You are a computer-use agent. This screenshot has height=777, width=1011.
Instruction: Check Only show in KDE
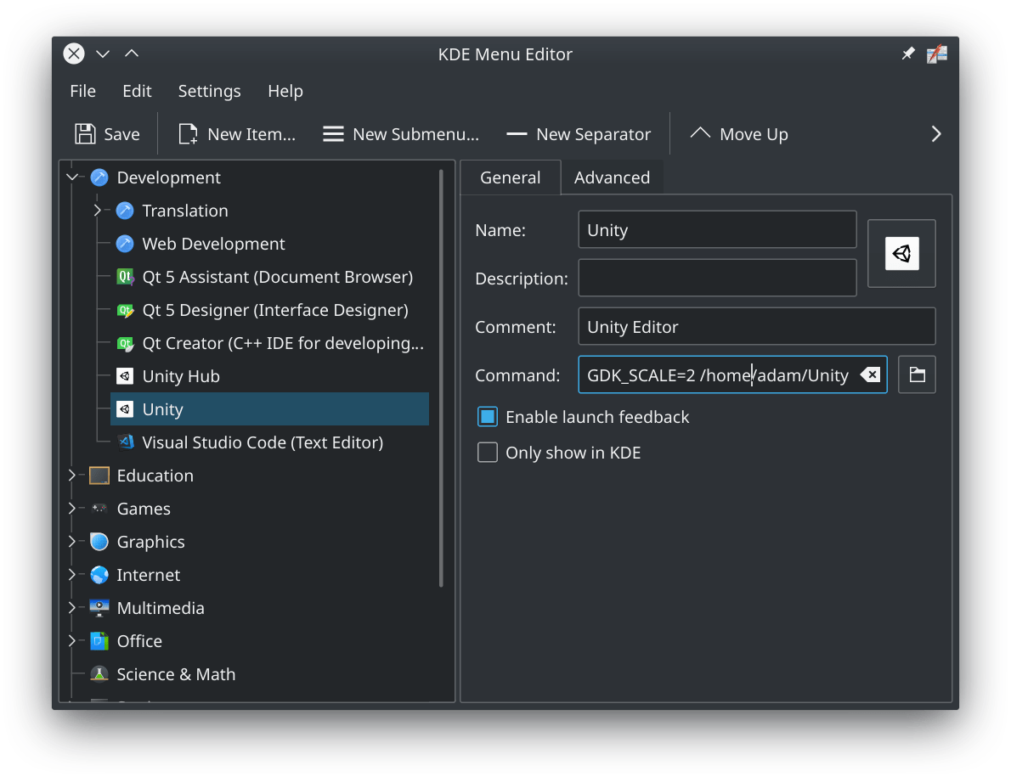pos(488,453)
